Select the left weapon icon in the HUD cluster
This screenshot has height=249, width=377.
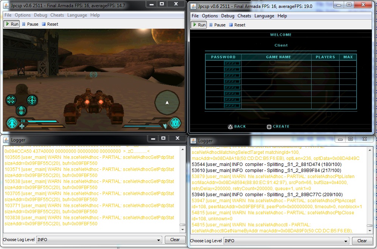pos(11,100)
